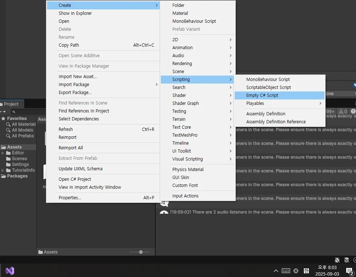Viewport: 356px width, 277px height.
Task: Choose Show in Explorer
Action: tap(103, 13)
